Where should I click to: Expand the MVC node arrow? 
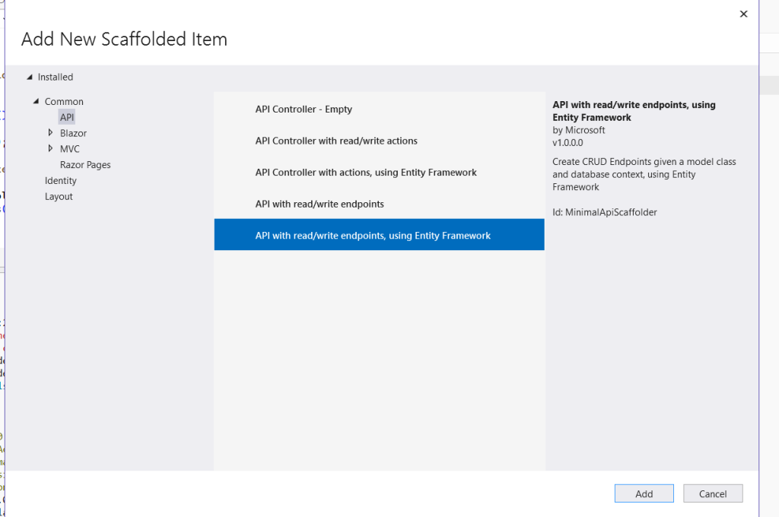pos(51,149)
